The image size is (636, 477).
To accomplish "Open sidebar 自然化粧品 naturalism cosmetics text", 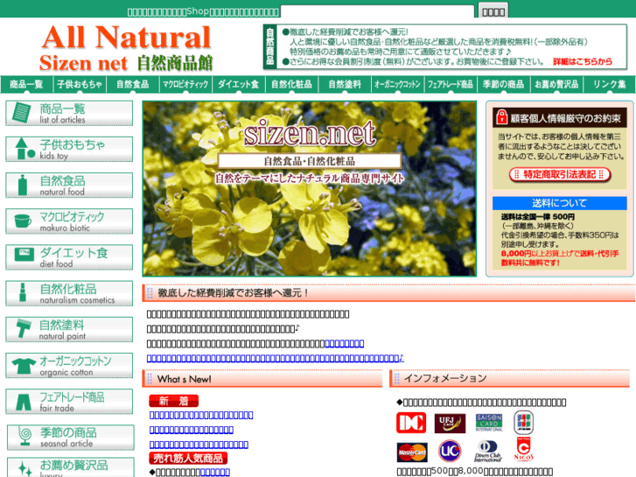I will tap(77, 293).
